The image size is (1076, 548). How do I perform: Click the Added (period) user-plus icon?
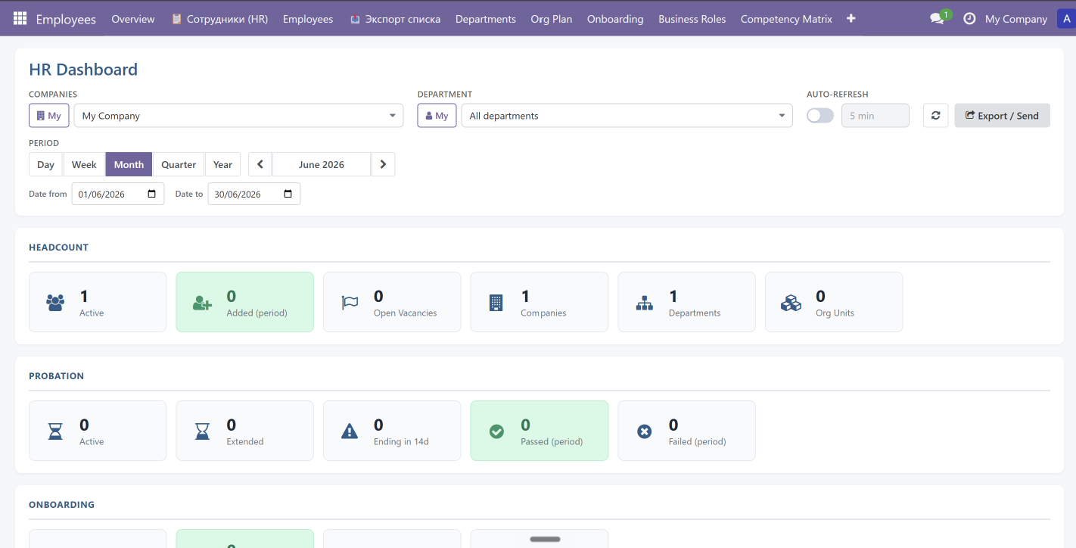(202, 303)
